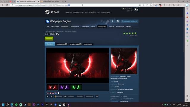Click the Steam logo in the header
Image resolution: width=190 pixels, height=107 pixels.
tap(52, 12)
